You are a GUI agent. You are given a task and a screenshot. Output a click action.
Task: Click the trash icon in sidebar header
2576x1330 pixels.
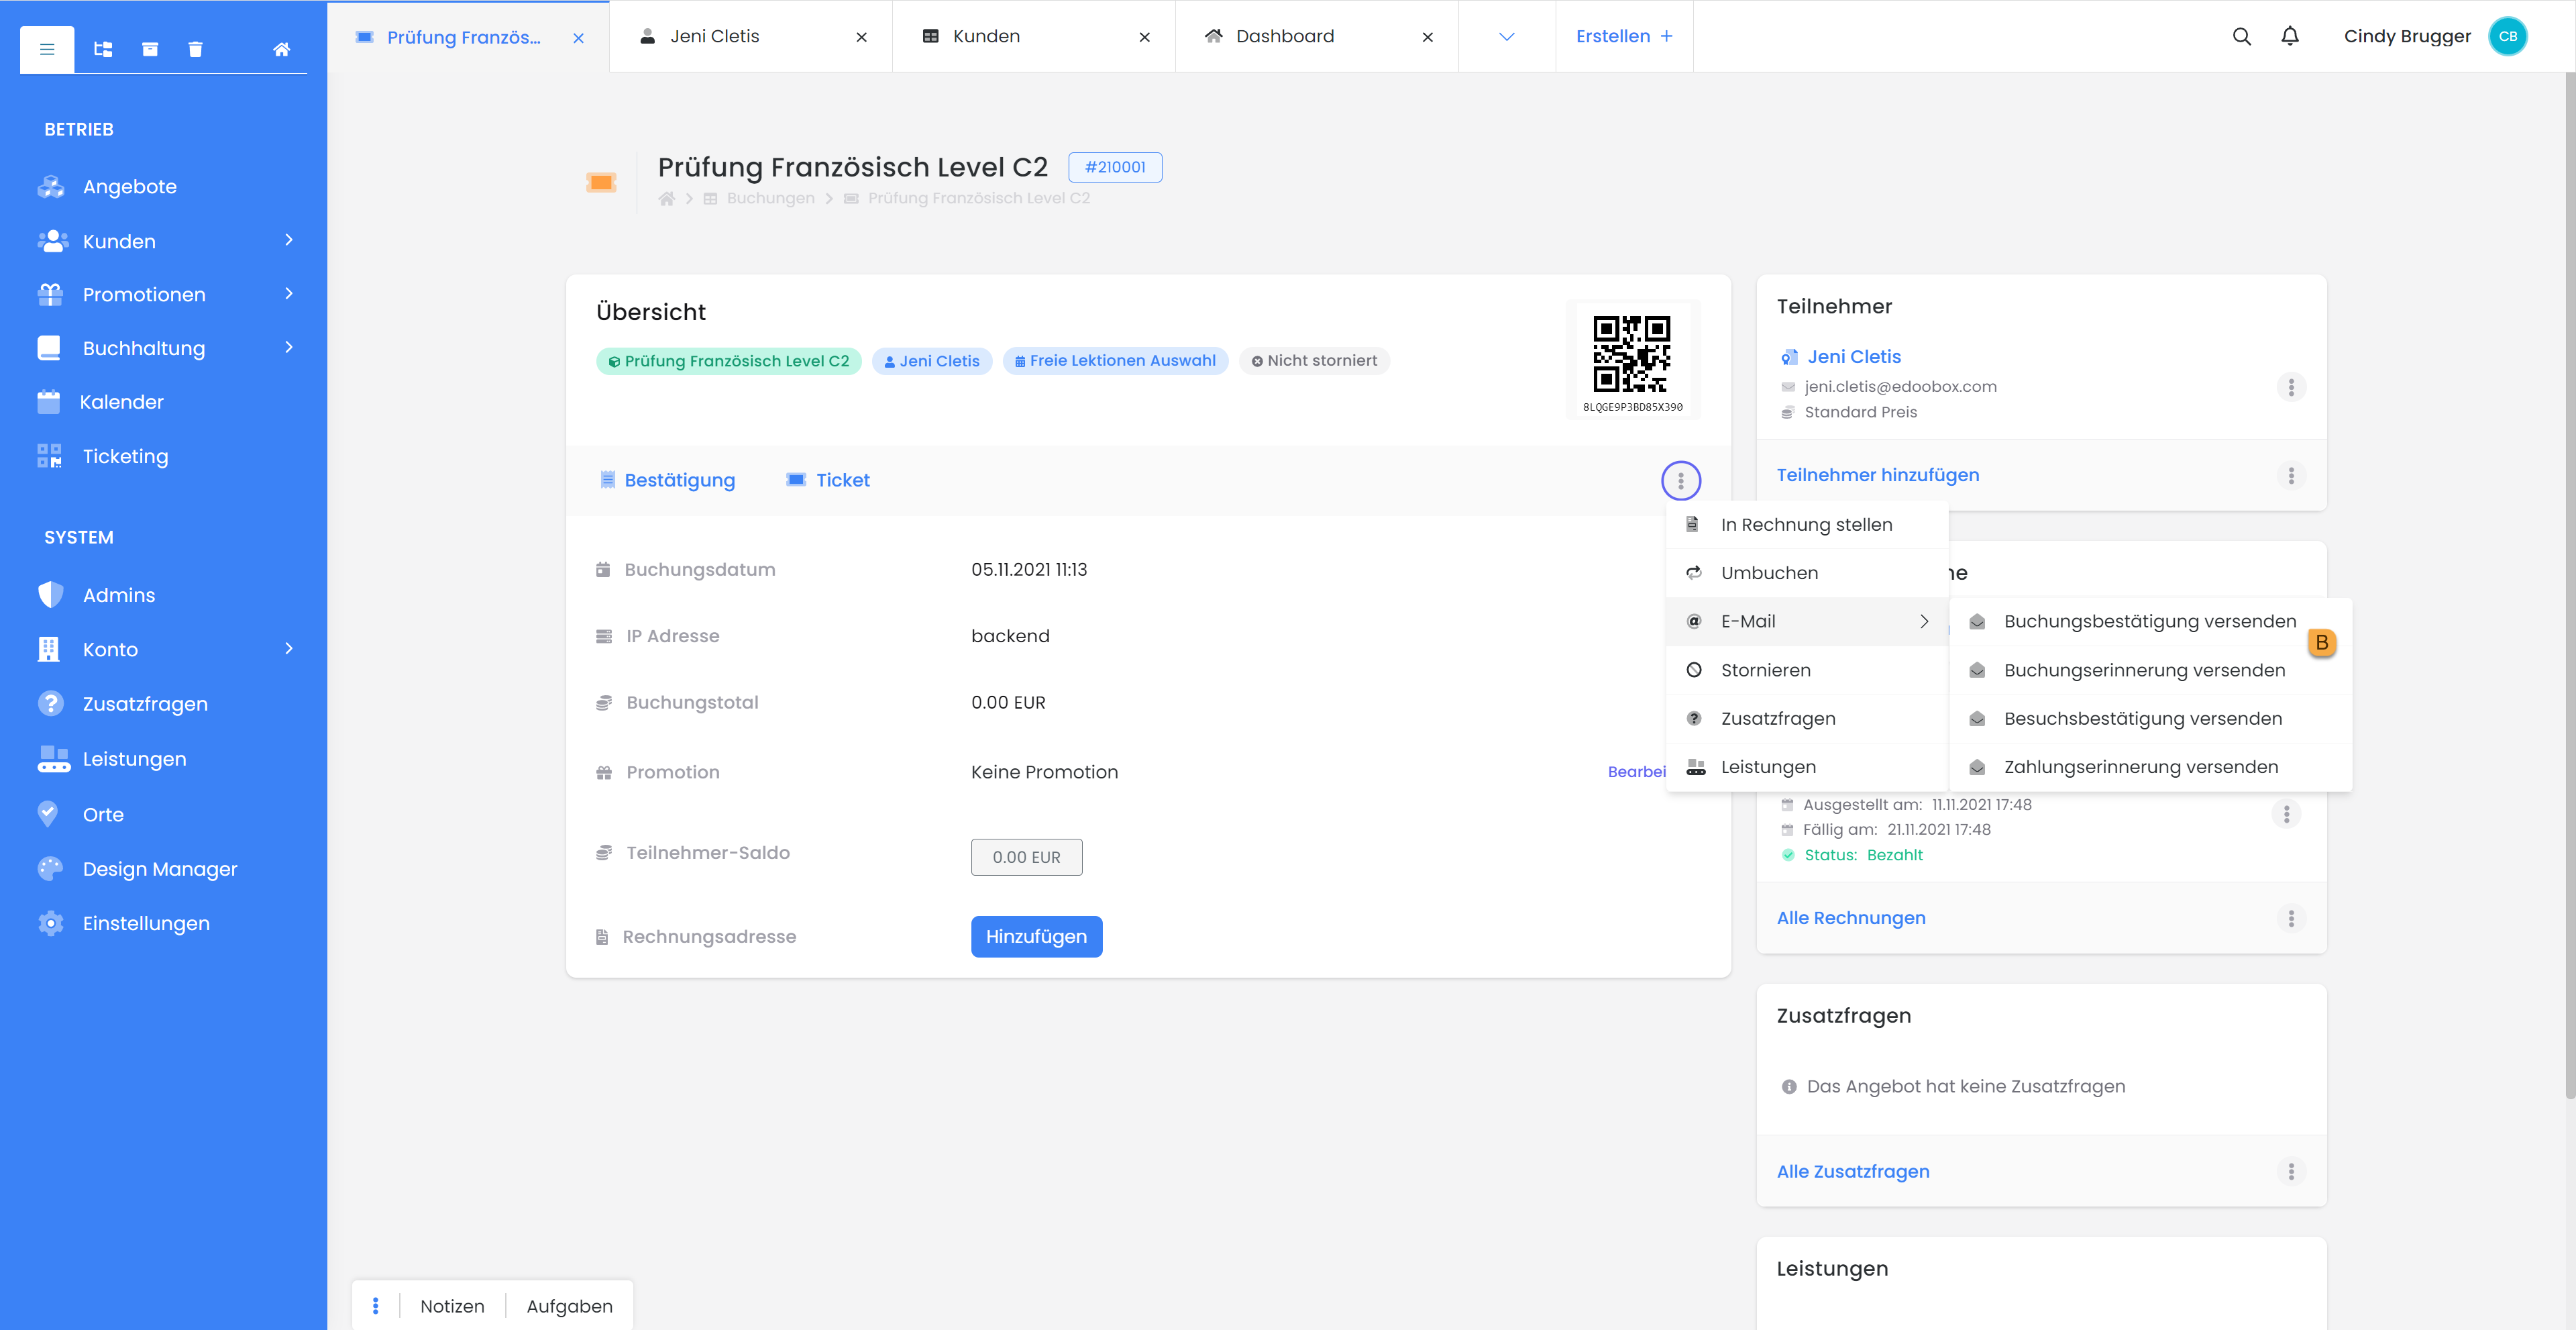196,49
